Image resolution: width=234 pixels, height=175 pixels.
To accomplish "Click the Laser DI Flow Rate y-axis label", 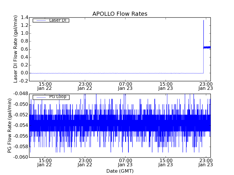I will pyautogui.click(x=16, y=49).
